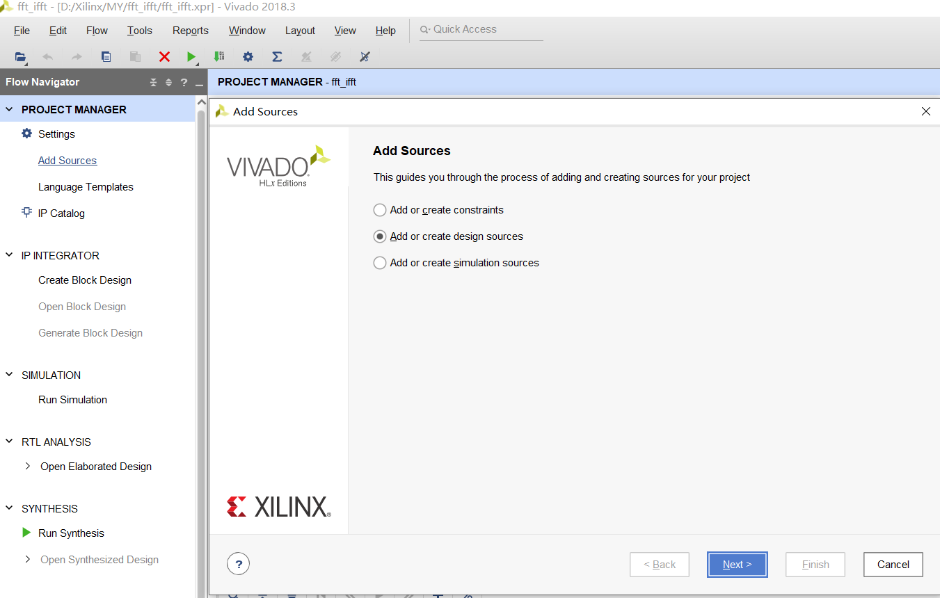Click the Add Sources link

(x=67, y=160)
